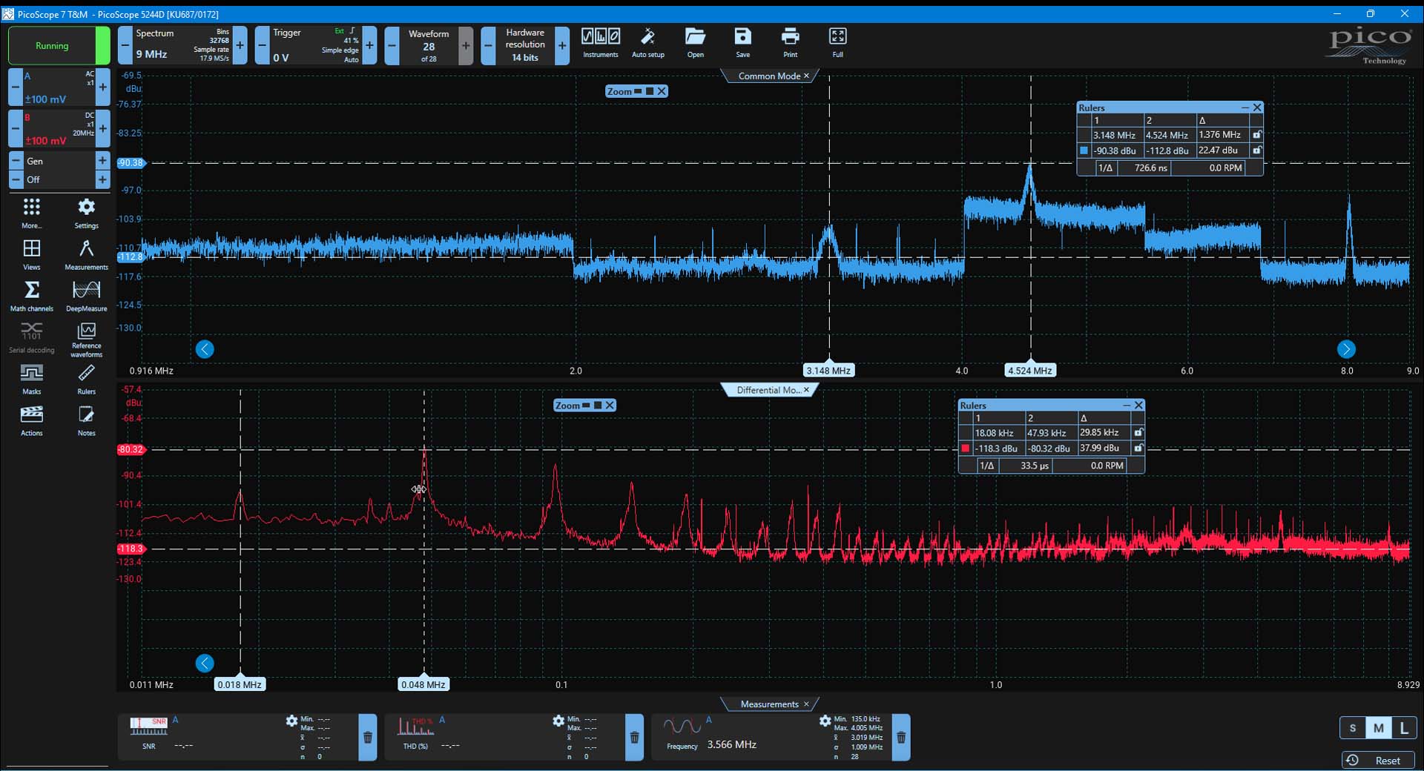Open the Views layout tool
This screenshot has width=1424, height=771.
pyautogui.click(x=32, y=255)
